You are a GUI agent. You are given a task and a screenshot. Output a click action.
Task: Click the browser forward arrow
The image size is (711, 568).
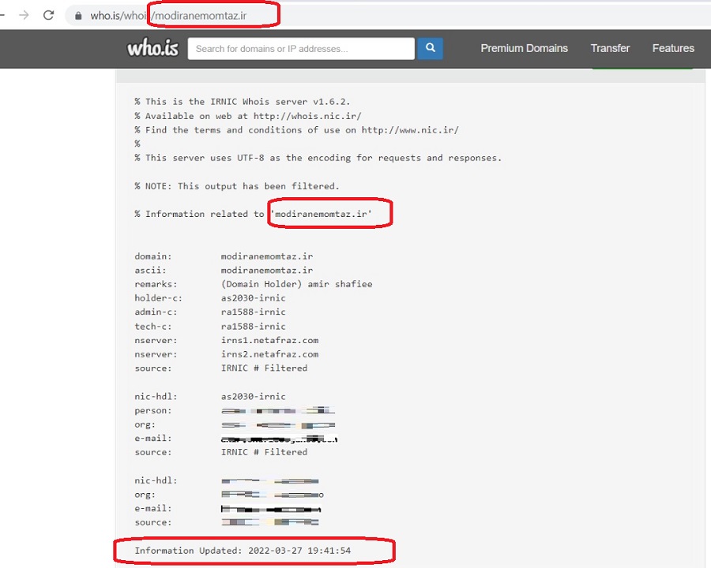coord(24,16)
